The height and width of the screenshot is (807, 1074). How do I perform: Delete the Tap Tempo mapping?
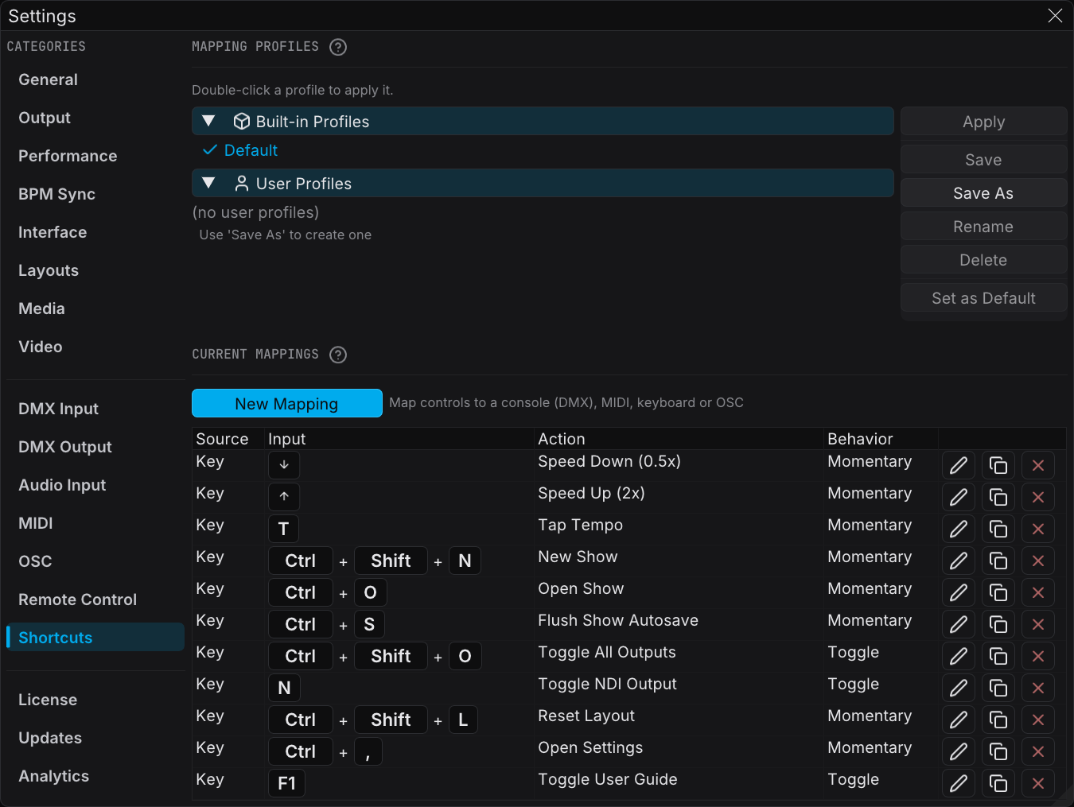click(x=1038, y=529)
